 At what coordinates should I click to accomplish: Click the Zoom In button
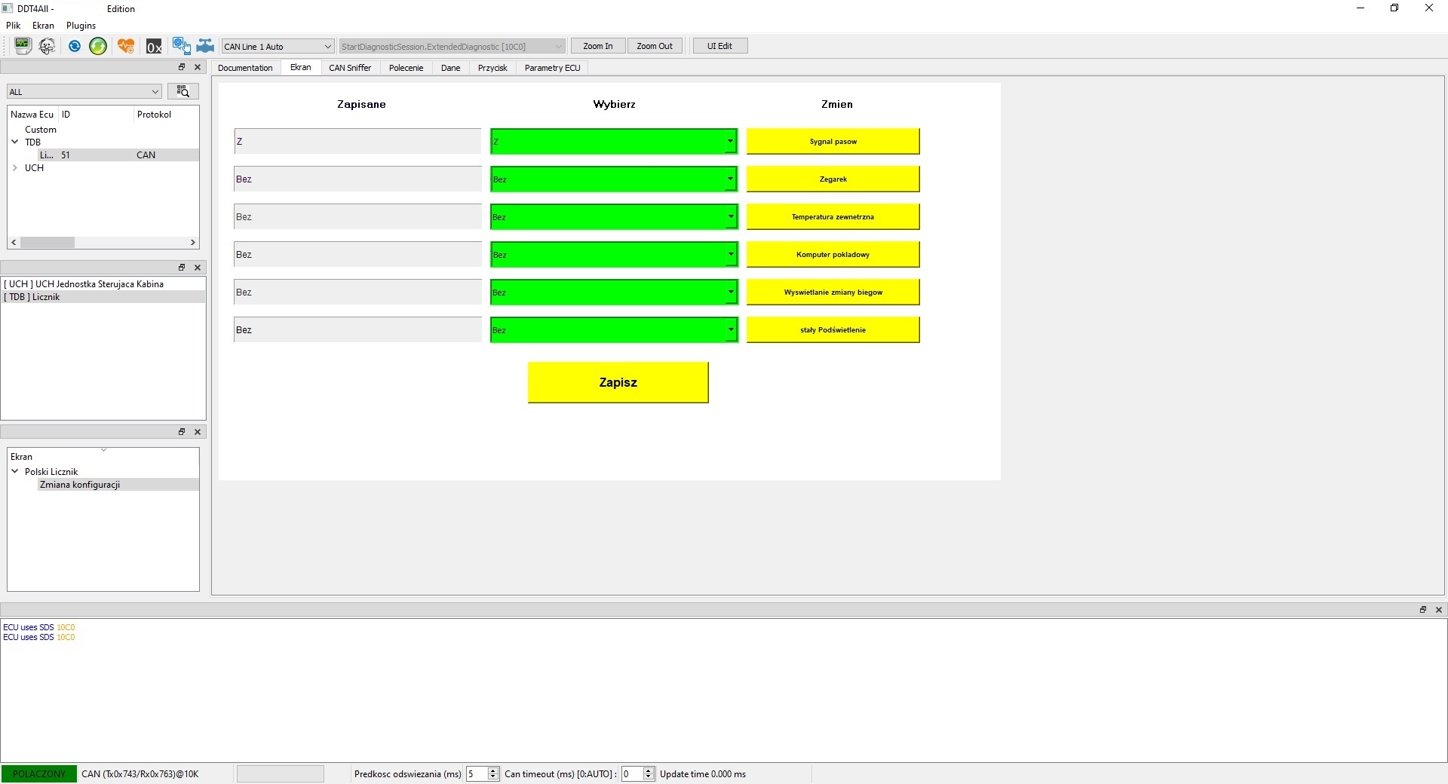pos(598,46)
